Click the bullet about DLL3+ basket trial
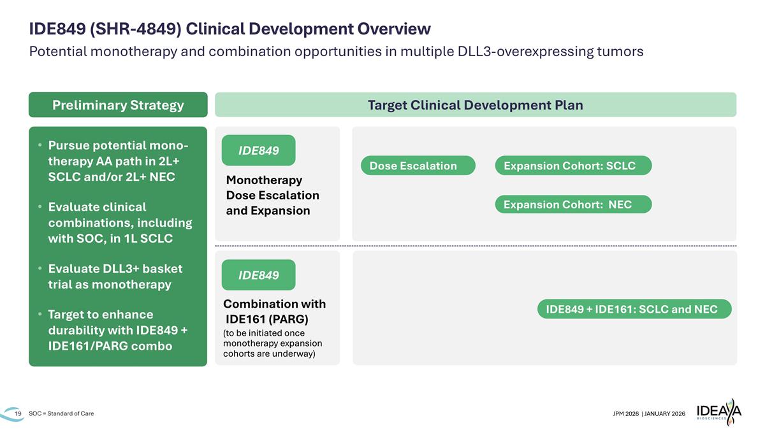This screenshot has width=765, height=430. (111, 276)
